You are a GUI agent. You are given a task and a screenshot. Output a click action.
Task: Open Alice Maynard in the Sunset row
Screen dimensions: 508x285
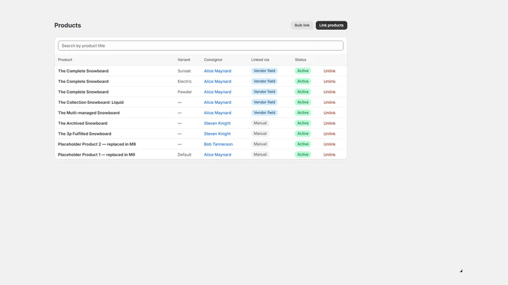tap(217, 71)
